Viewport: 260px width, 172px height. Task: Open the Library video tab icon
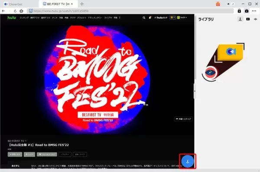tap(248, 19)
